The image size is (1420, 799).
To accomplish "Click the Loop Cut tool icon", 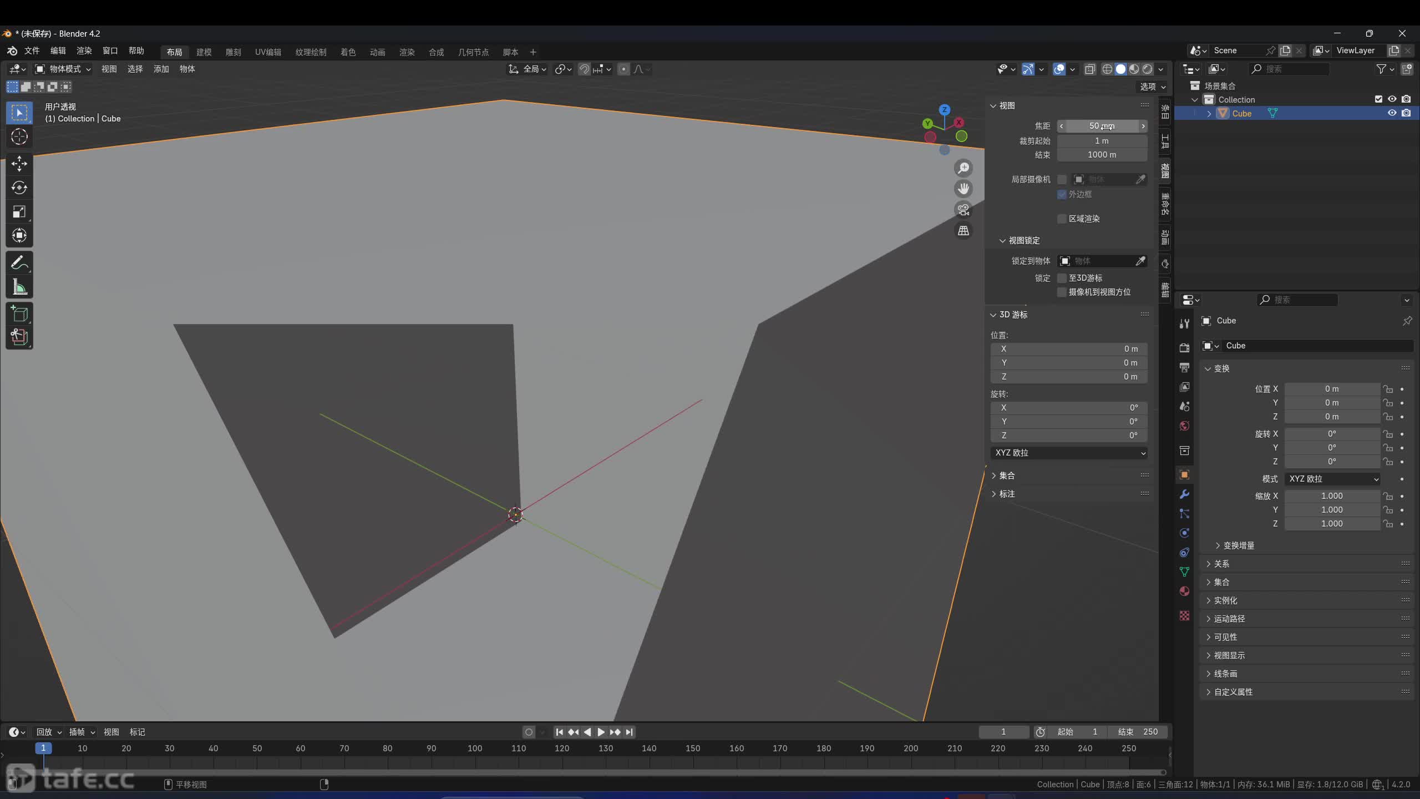I will pyautogui.click(x=19, y=337).
